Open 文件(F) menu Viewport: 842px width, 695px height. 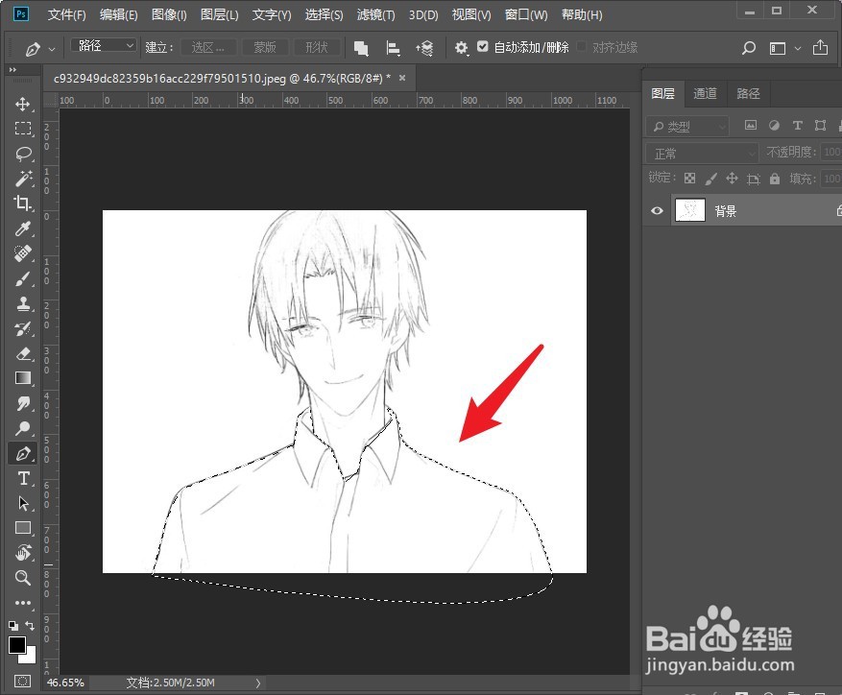[66, 14]
